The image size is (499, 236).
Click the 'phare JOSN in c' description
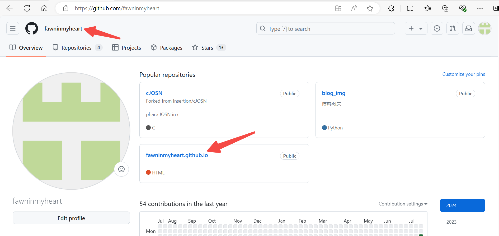(x=163, y=114)
